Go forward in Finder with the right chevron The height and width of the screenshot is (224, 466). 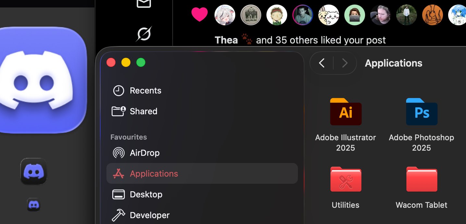point(345,63)
